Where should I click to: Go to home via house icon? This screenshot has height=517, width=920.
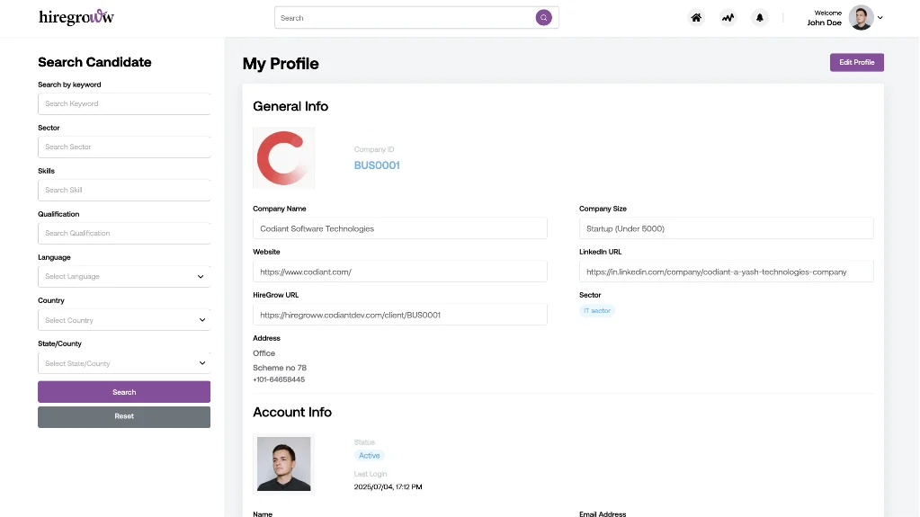[x=696, y=18]
